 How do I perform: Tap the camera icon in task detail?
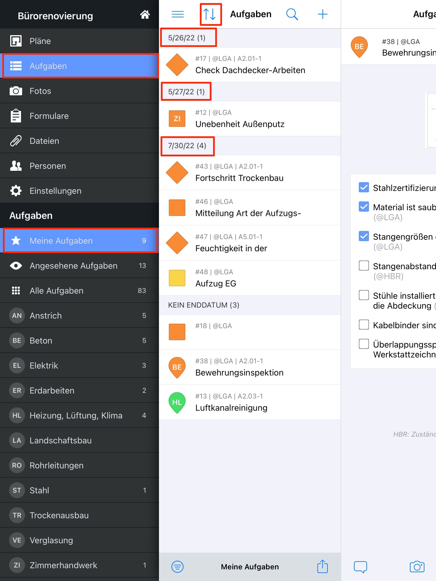pyautogui.click(x=417, y=567)
